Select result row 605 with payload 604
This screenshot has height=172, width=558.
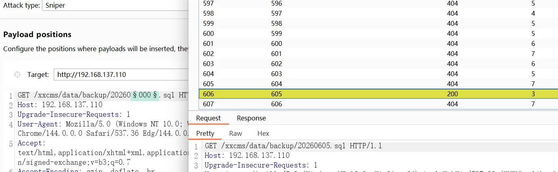click(x=378, y=84)
